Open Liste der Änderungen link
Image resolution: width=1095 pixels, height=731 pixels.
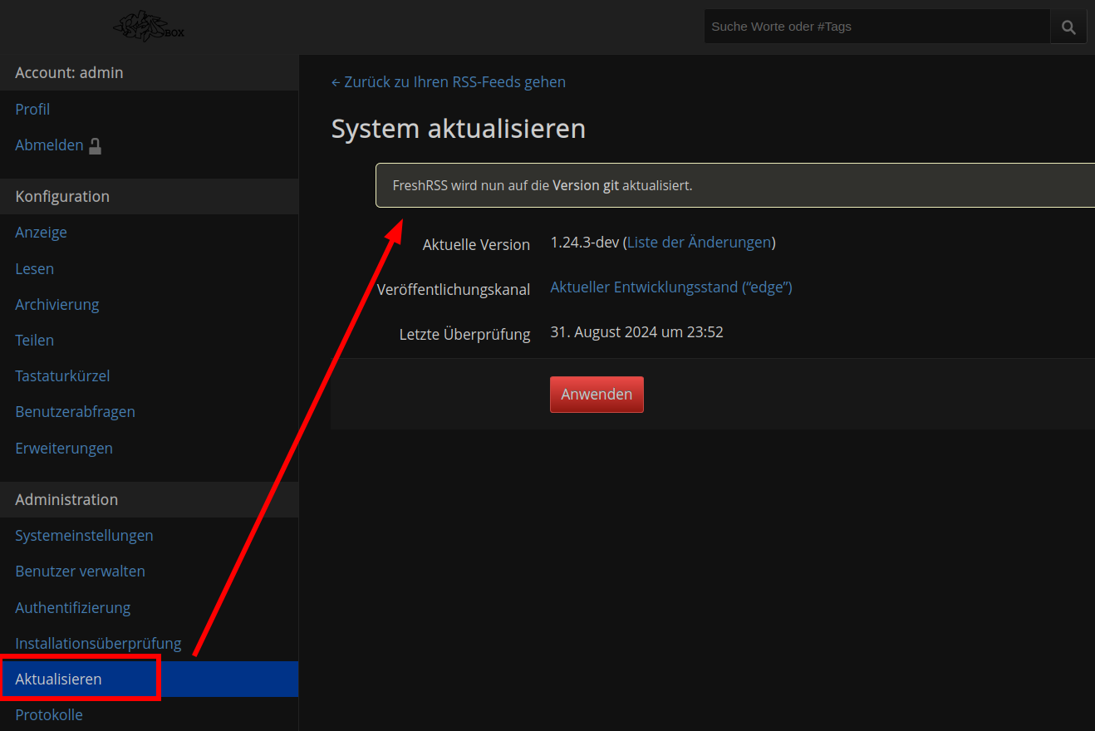(x=699, y=242)
